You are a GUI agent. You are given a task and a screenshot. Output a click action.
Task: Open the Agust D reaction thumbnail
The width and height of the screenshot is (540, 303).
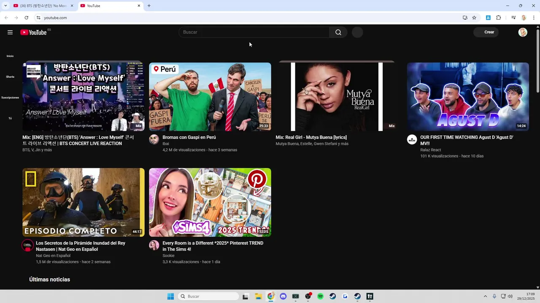(x=468, y=97)
